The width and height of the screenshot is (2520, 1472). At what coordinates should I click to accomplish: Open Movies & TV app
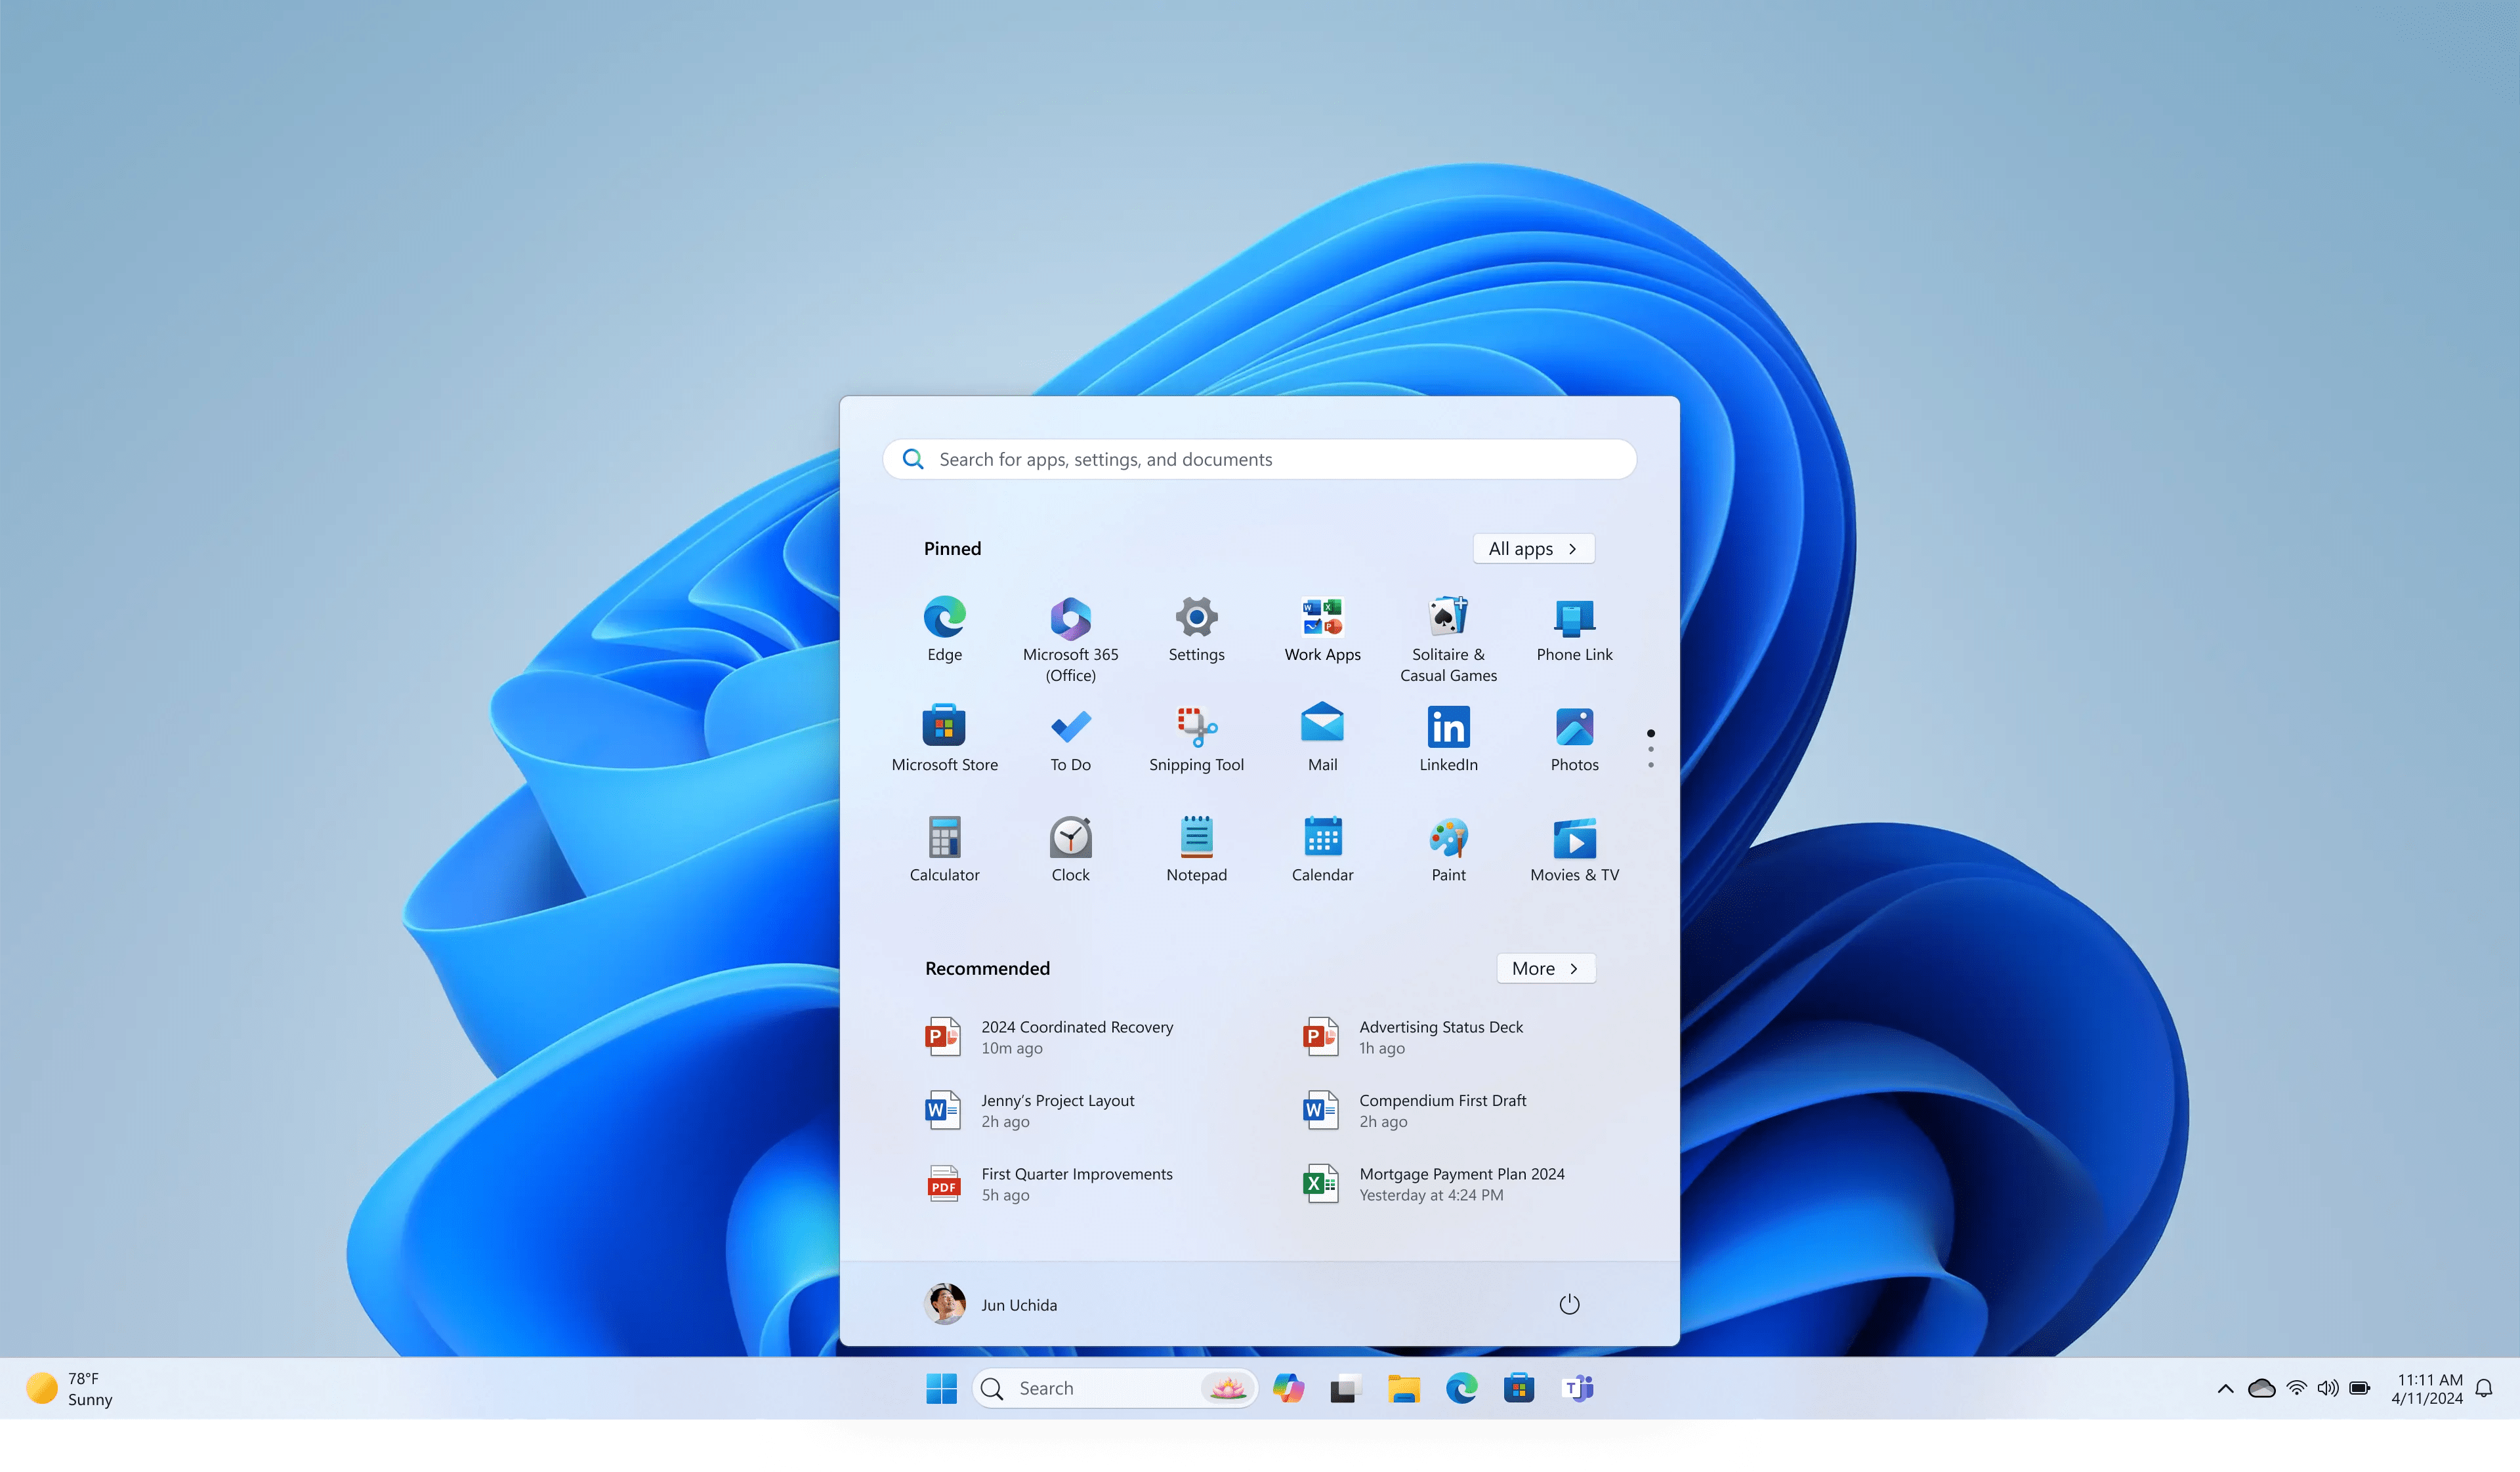click(x=1574, y=838)
